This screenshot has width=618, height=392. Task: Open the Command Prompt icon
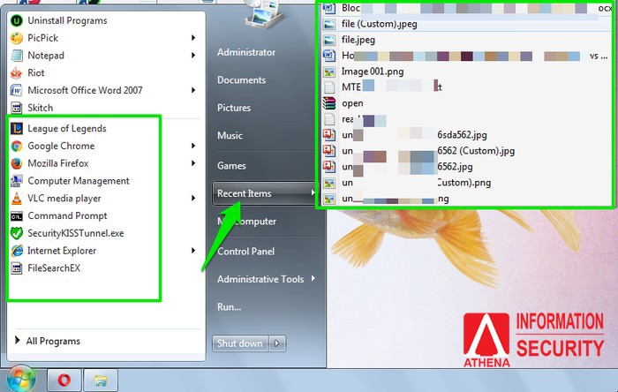coord(16,215)
